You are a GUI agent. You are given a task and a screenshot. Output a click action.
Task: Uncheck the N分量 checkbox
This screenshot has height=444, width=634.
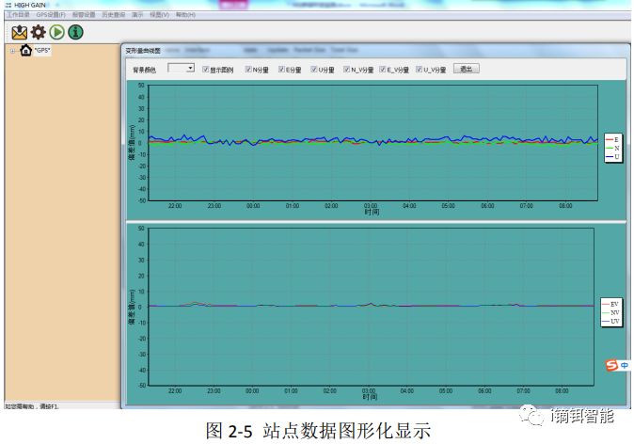point(248,70)
